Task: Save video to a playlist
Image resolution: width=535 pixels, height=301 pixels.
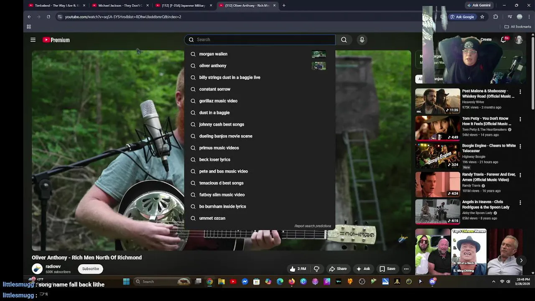Action: pyautogui.click(x=387, y=269)
